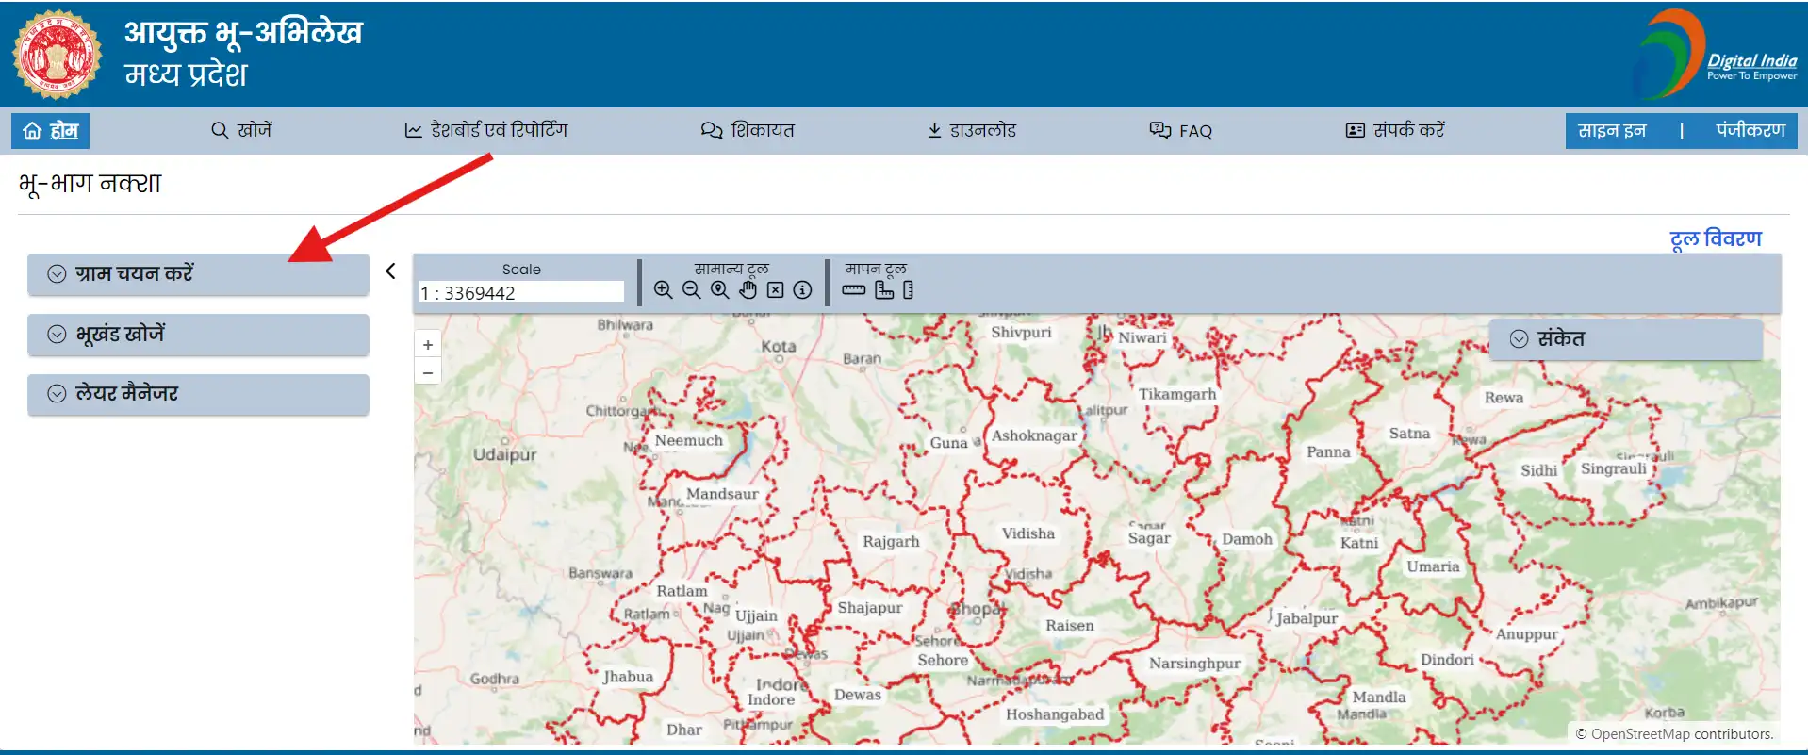The image size is (1808, 755).
Task: Activate the pan hand tool
Action: click(x=748, y=290)
